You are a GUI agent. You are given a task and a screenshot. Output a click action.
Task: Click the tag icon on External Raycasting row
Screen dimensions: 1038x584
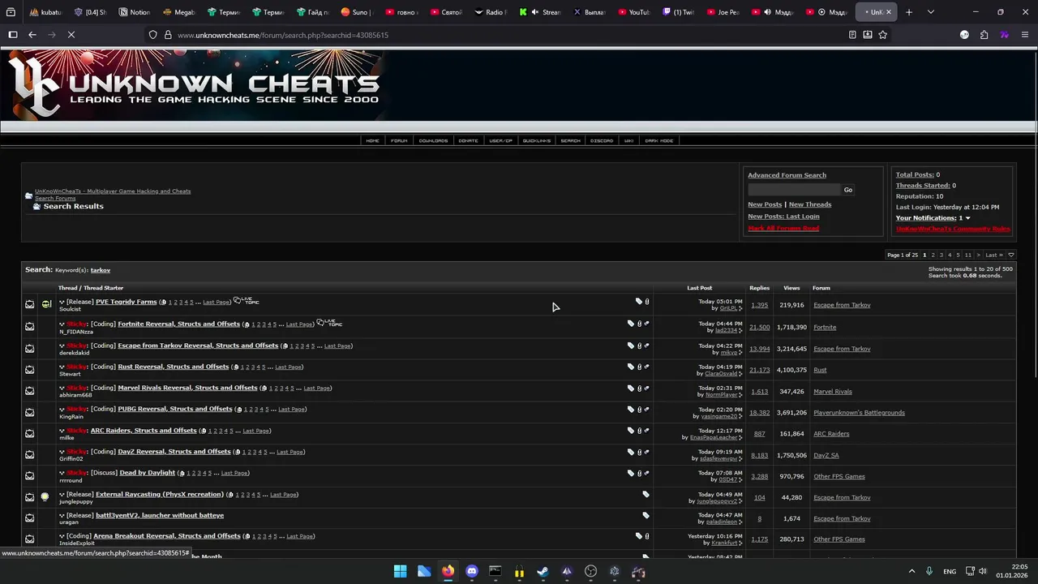click(646, 494)
